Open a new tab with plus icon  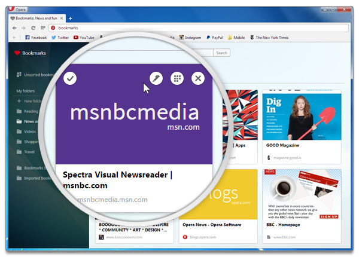[70, 19]
